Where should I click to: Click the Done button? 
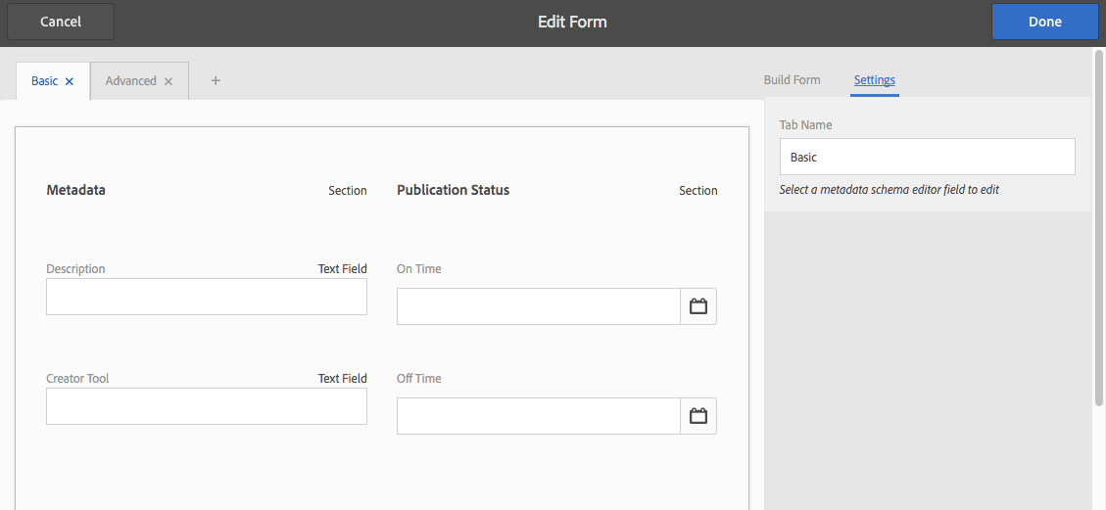(x=1044, y=22)
